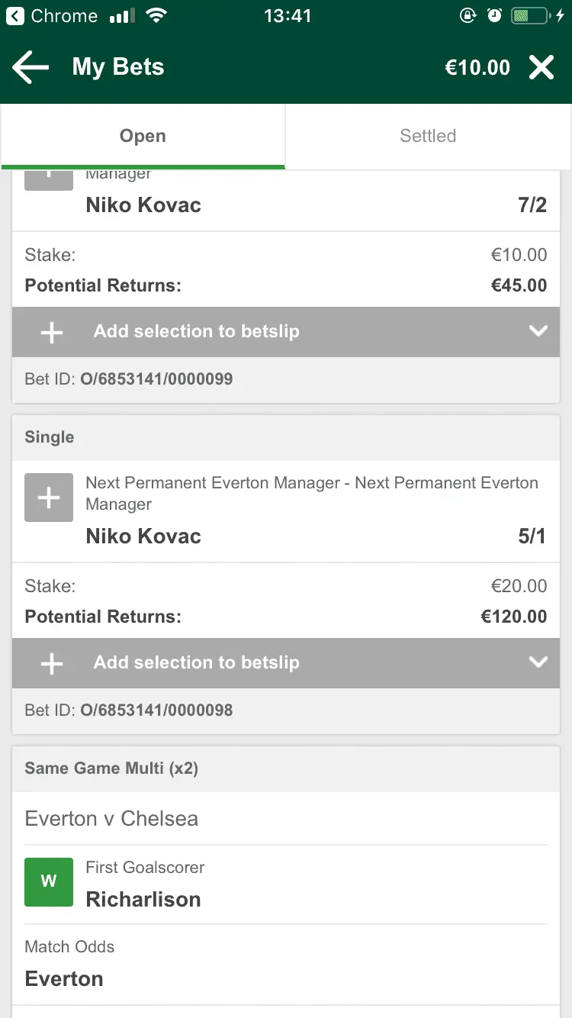572x1018 pixels.
Task: Tap the grey plus square beside the 5/1 bet
Action: pos(49,498)
